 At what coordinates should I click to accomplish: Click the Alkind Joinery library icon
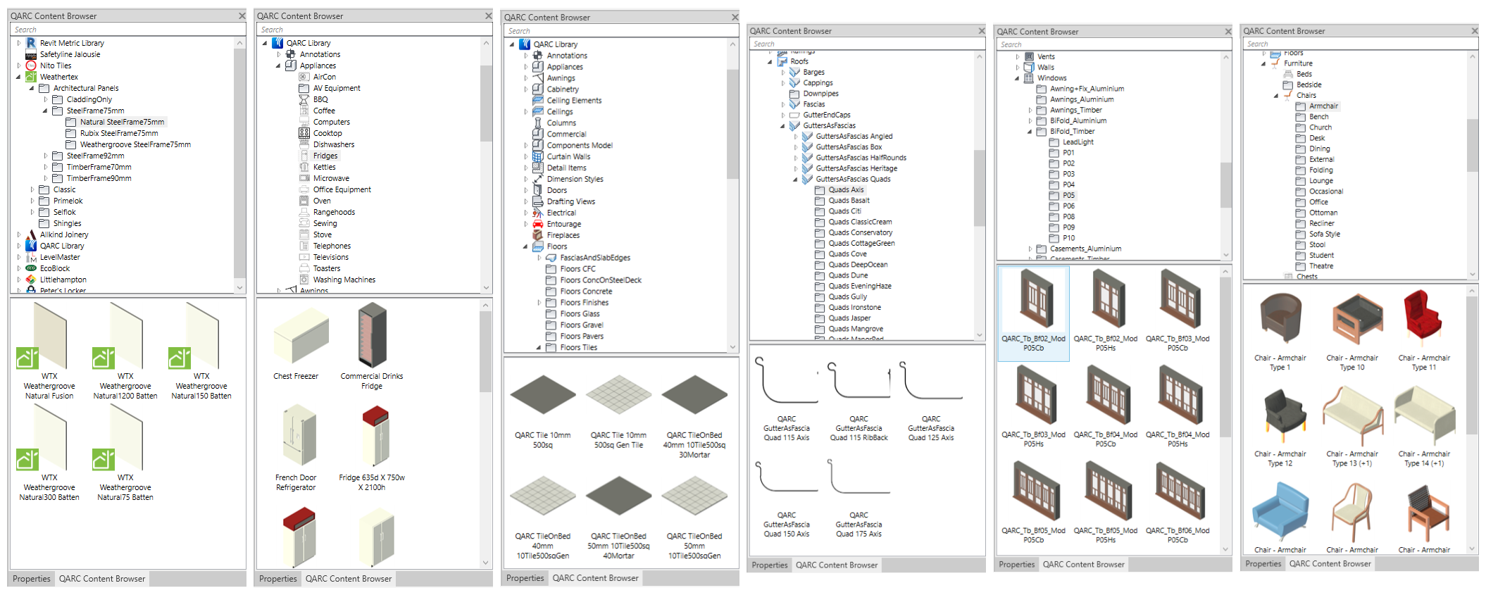click(x=31, y=234)
